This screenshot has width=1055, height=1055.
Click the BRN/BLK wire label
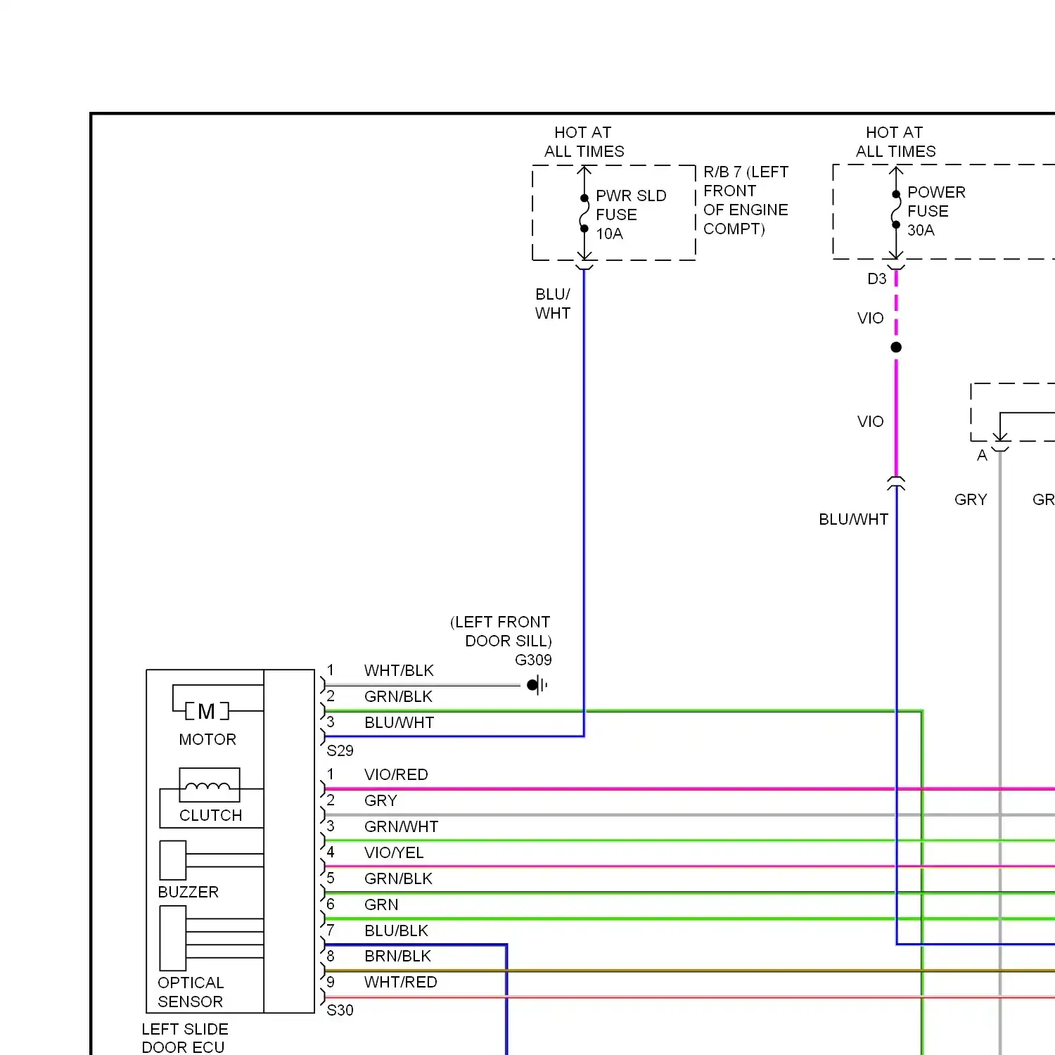click(x=397, y=956)
